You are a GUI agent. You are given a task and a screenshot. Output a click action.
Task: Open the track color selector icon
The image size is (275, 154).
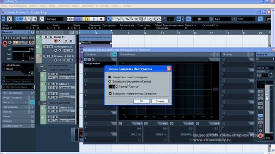coord(269,19)
